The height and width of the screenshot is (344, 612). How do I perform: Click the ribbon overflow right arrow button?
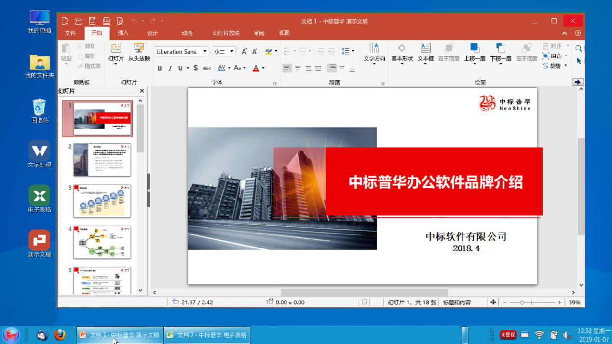pos(578,82)
